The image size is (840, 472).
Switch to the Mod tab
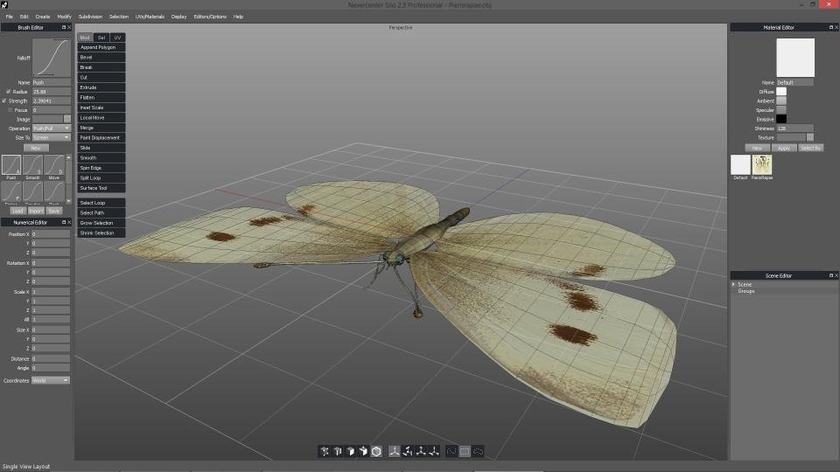pos(85,38)
